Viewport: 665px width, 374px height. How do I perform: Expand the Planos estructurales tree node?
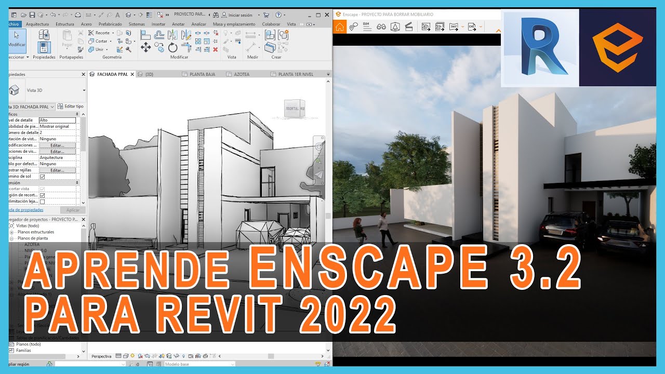(11, 232)
